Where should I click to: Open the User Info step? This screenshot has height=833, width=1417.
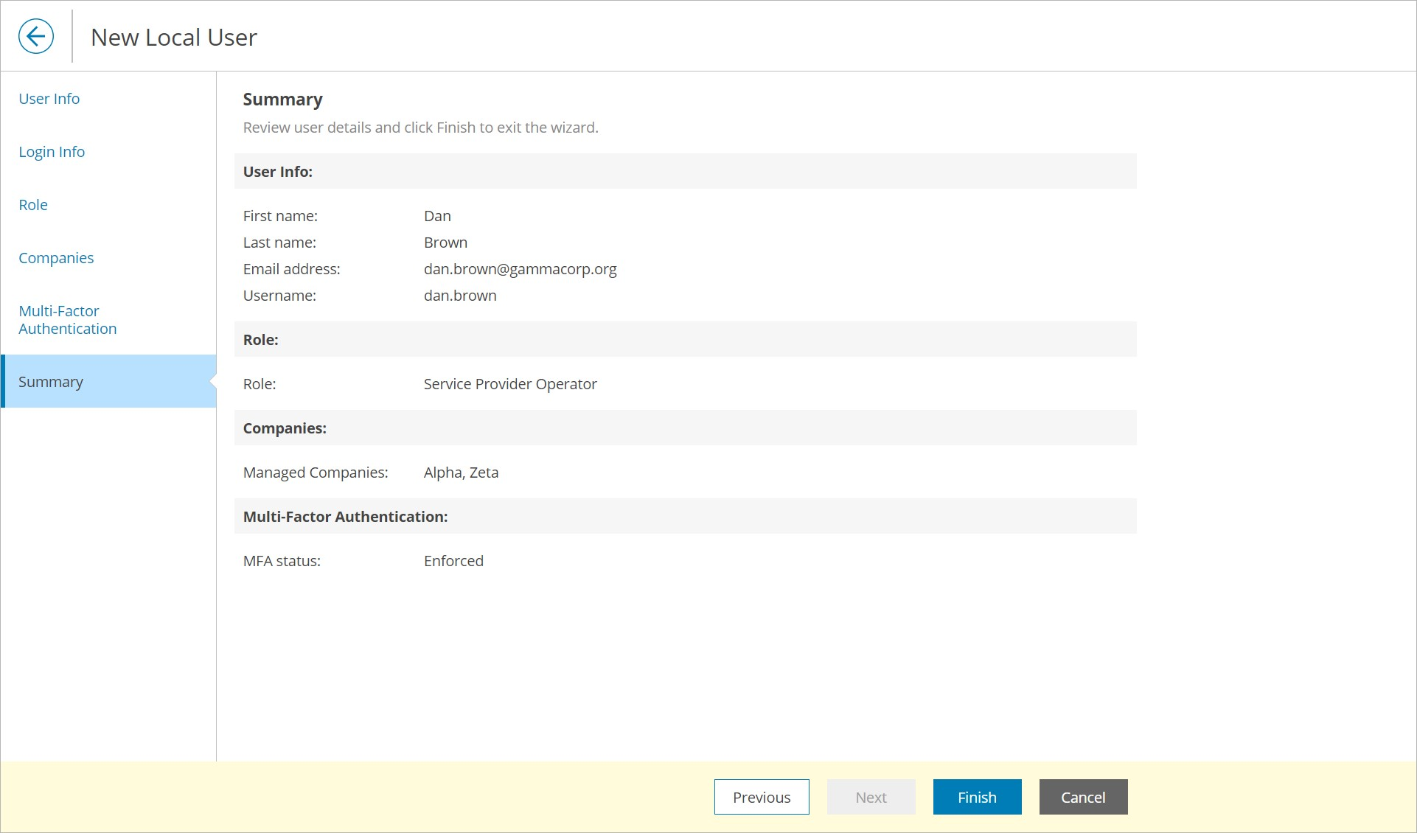(49, 99)
